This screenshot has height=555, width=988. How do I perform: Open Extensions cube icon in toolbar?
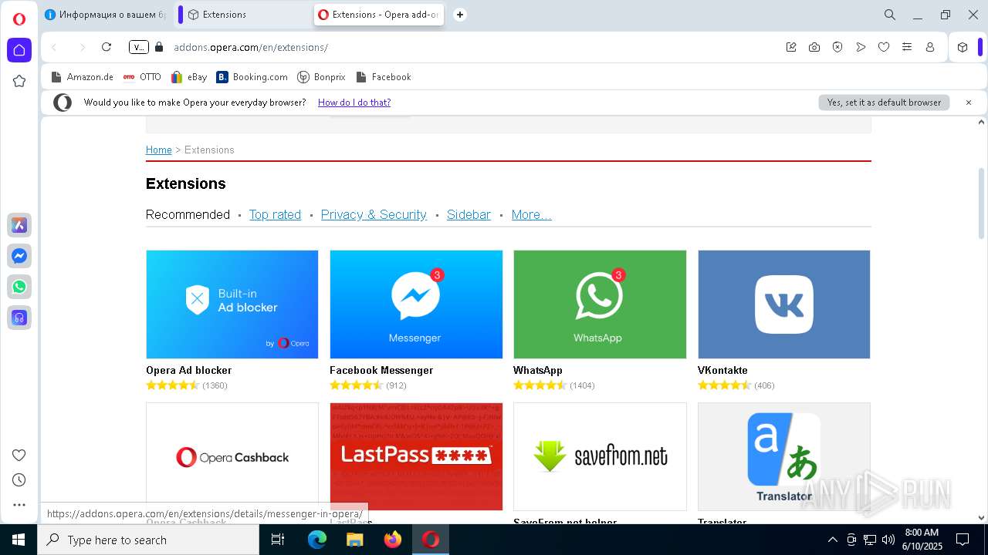coord(963,47)
